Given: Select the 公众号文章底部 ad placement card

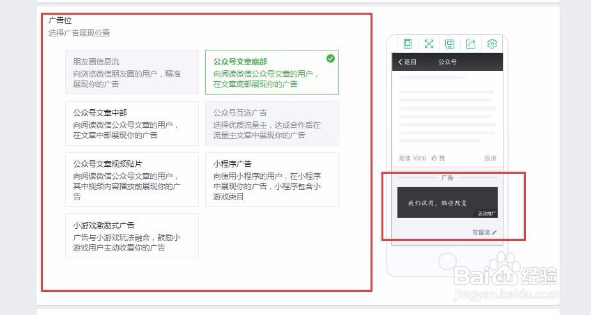Looking at the screenshot, I should pyautogui.click(x=272, y=72).
